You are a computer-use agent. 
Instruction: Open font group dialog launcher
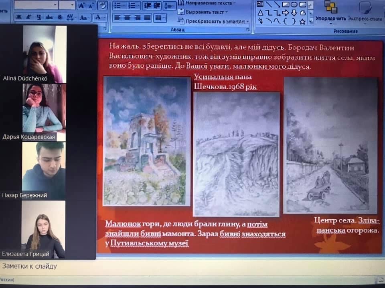click(x=105, y=29)
